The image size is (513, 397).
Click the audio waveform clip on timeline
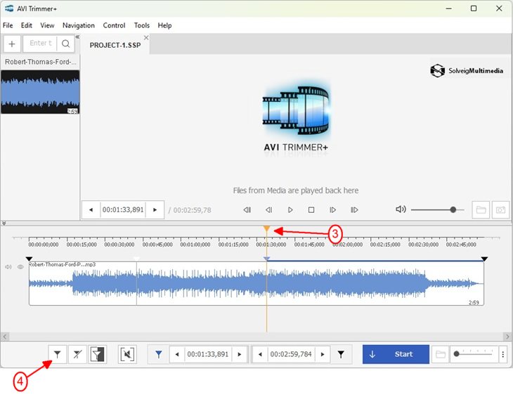pos(256,284)
